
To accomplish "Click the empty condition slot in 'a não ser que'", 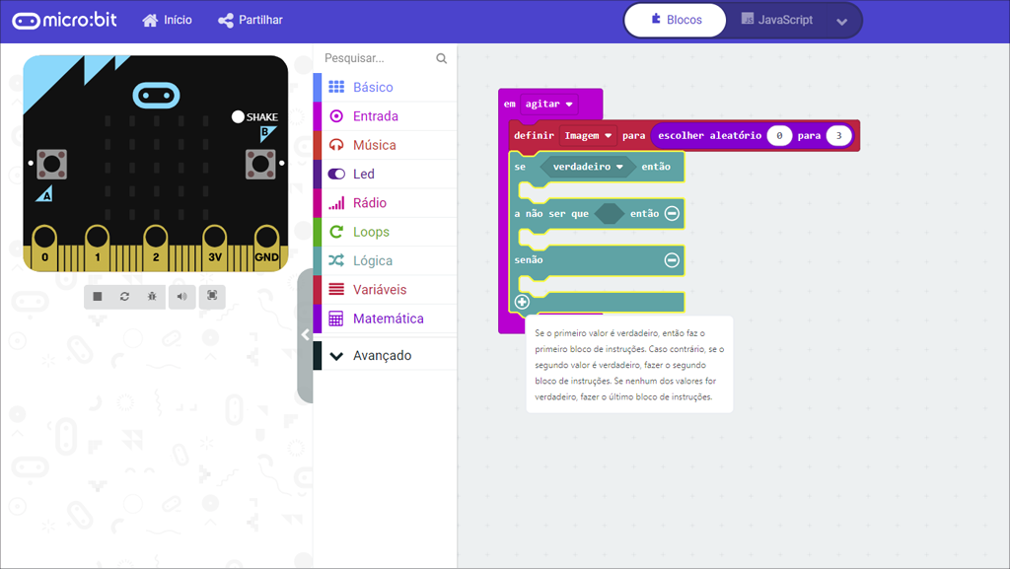I will (609, 213).
